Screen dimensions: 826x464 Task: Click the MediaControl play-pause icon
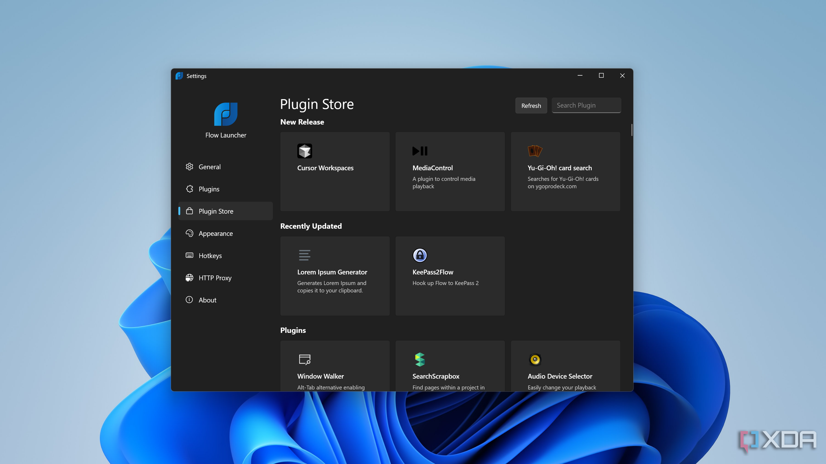pos(420,151)
